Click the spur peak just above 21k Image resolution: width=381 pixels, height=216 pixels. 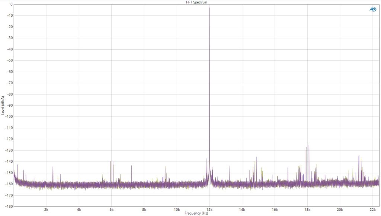point(359,156)
